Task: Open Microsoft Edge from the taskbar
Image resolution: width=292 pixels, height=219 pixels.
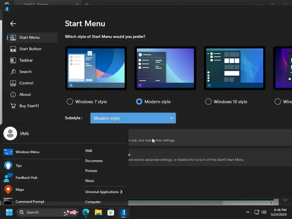Action: [86, 212]
